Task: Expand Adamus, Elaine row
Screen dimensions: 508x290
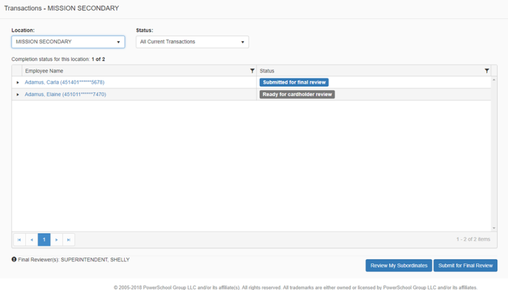Action: [18, 95]
